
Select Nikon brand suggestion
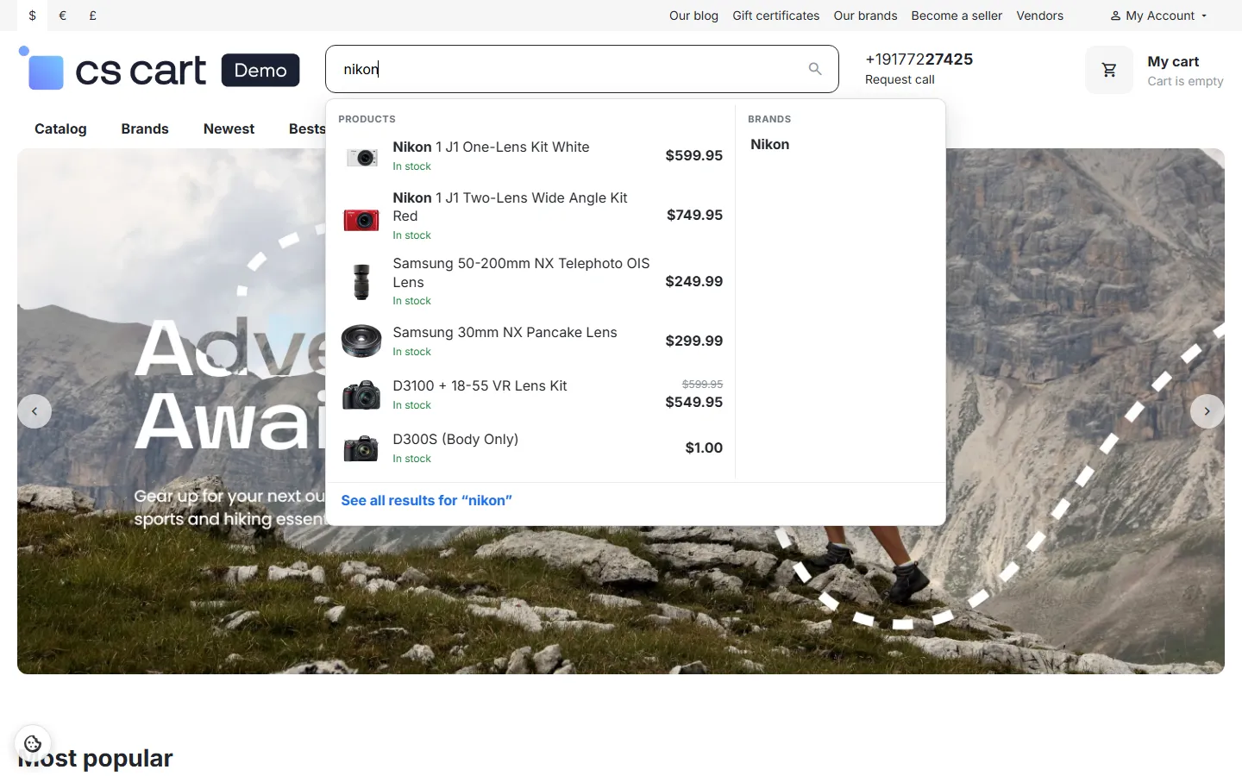[x=769, y=144]
